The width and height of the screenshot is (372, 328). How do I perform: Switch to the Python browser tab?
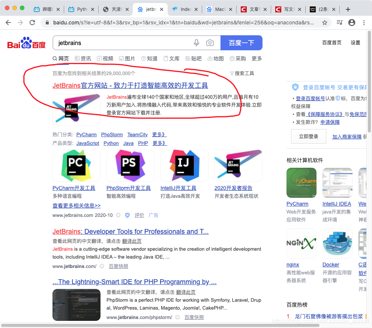tap(81, 9)
